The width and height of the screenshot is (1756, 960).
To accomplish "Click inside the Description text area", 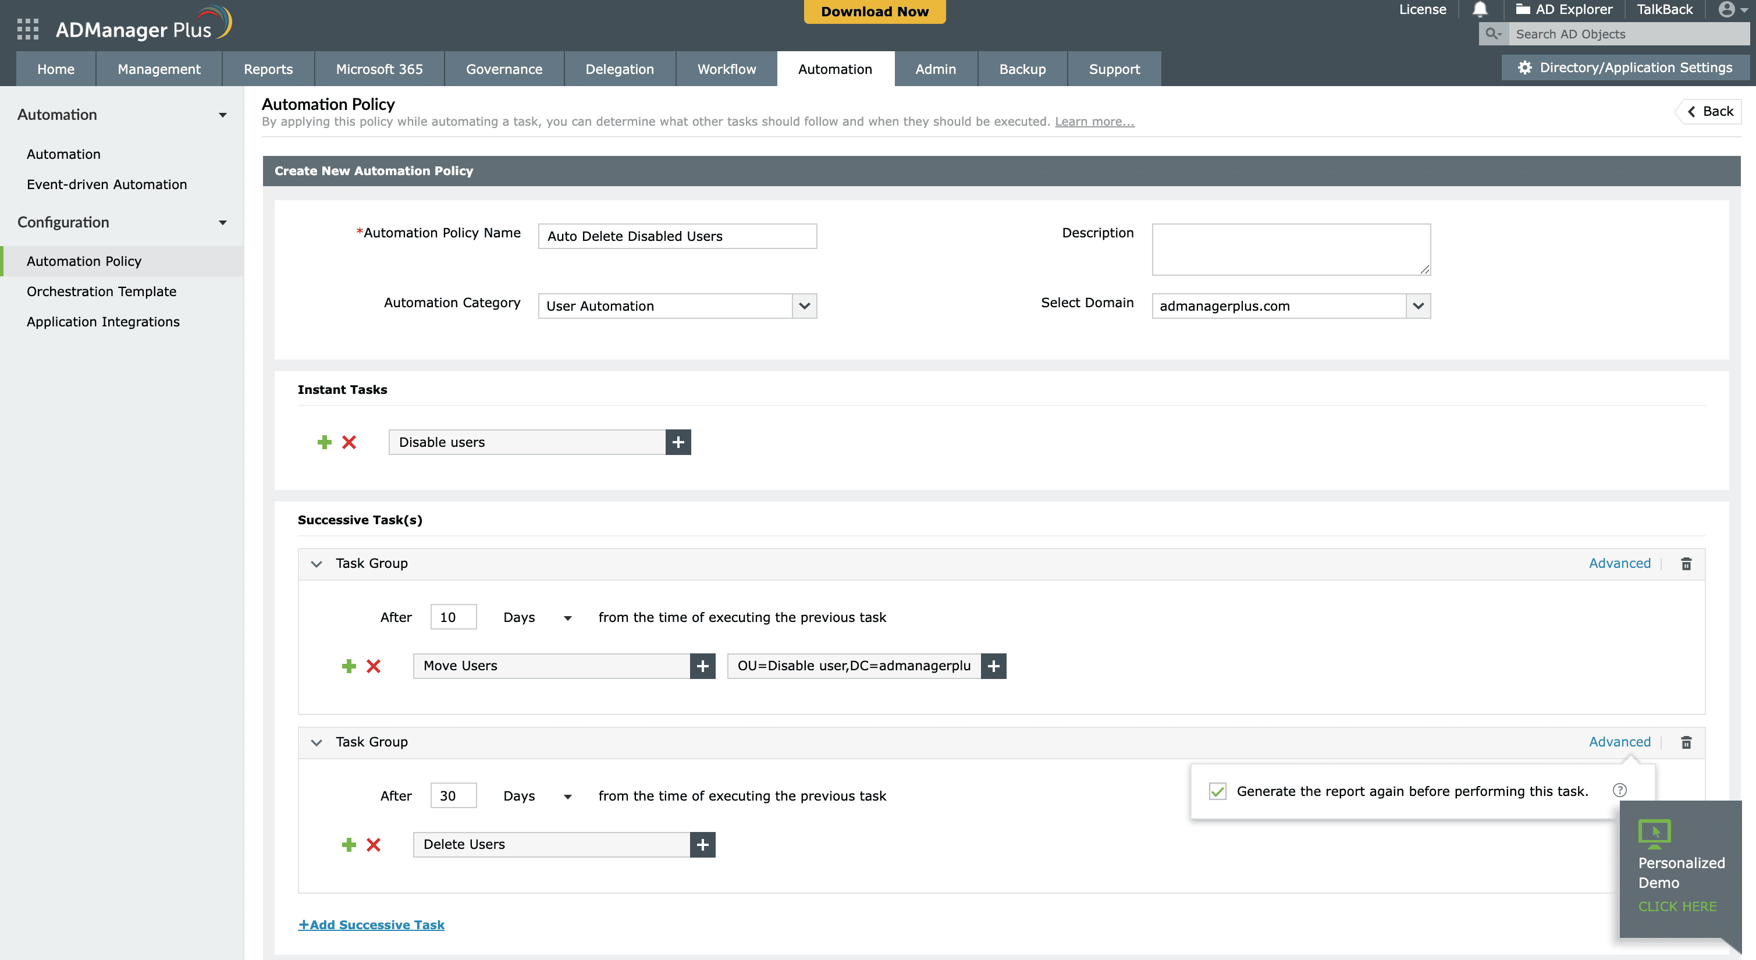I will click(x=1291, y=249).
